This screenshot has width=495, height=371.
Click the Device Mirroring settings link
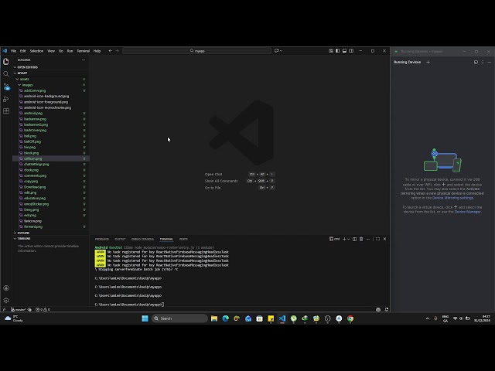coord(452,198)
